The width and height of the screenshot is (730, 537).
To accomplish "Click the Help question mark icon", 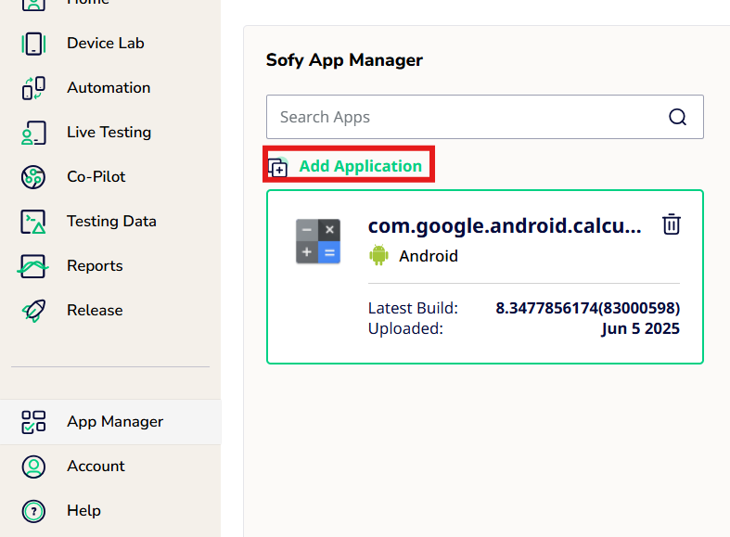I will [x=33, y=511].
